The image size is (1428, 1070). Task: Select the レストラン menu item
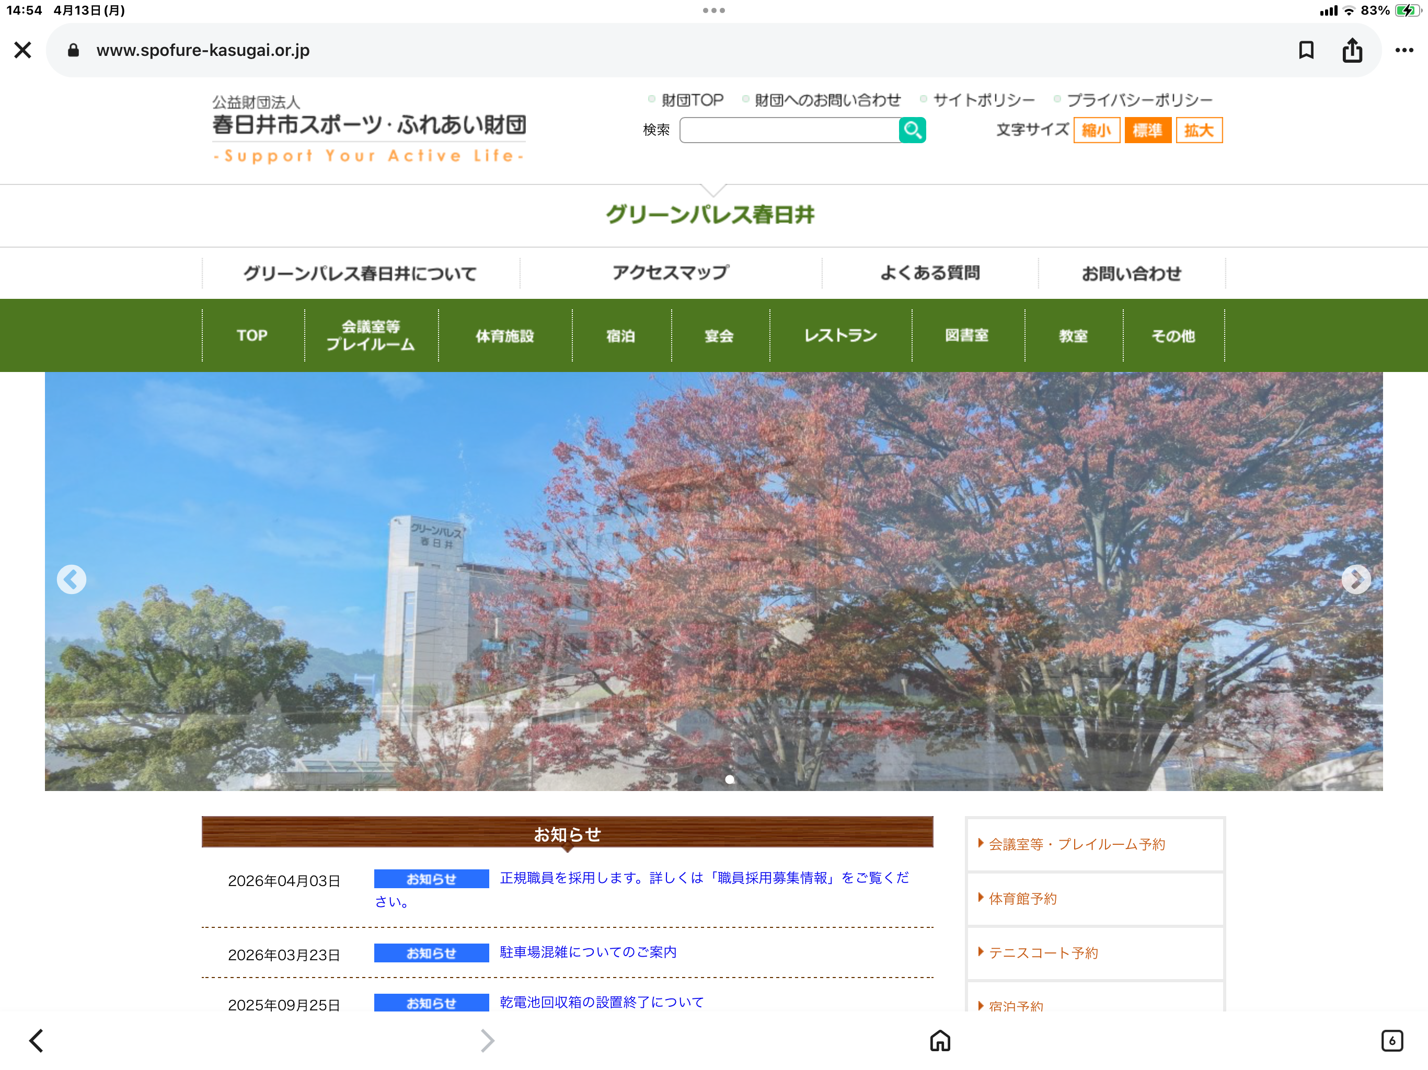(x=840, y=335)
